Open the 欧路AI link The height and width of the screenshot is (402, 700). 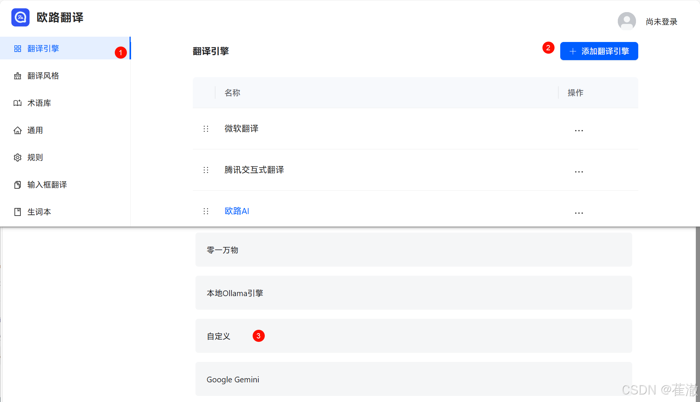point(237,211)
